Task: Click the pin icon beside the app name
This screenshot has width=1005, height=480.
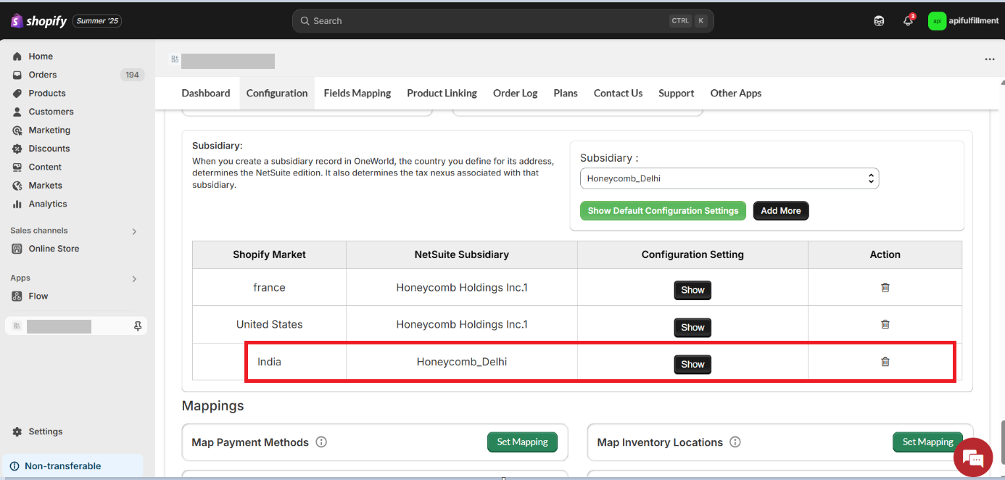Action: [x=138, y=326]
